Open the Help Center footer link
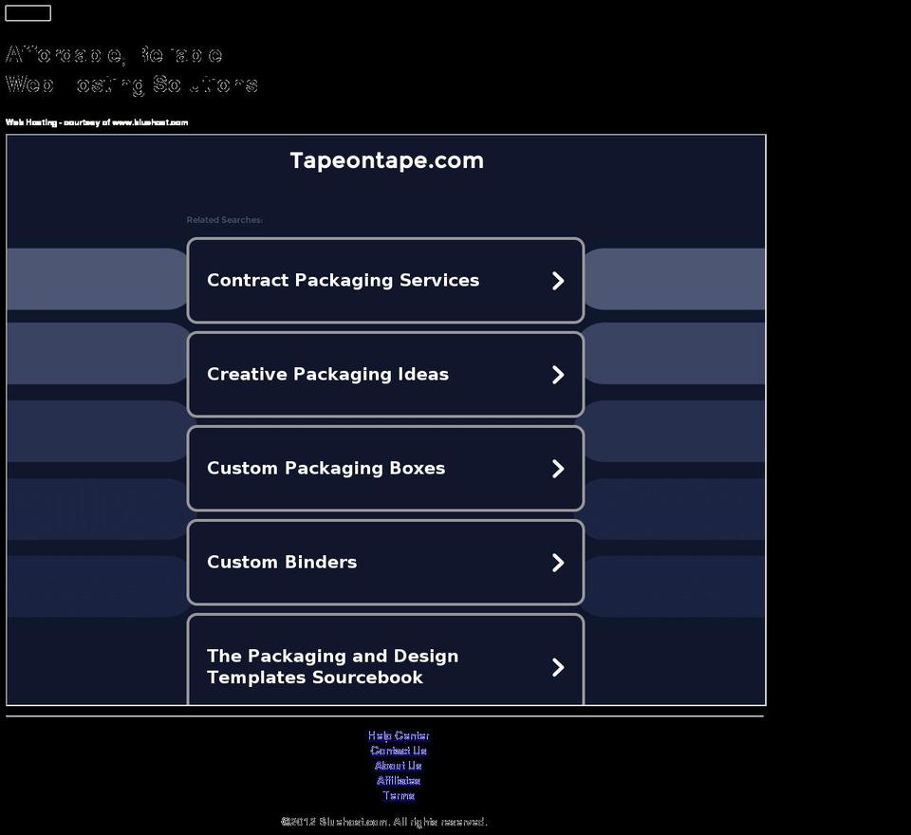 coord(399,735)
